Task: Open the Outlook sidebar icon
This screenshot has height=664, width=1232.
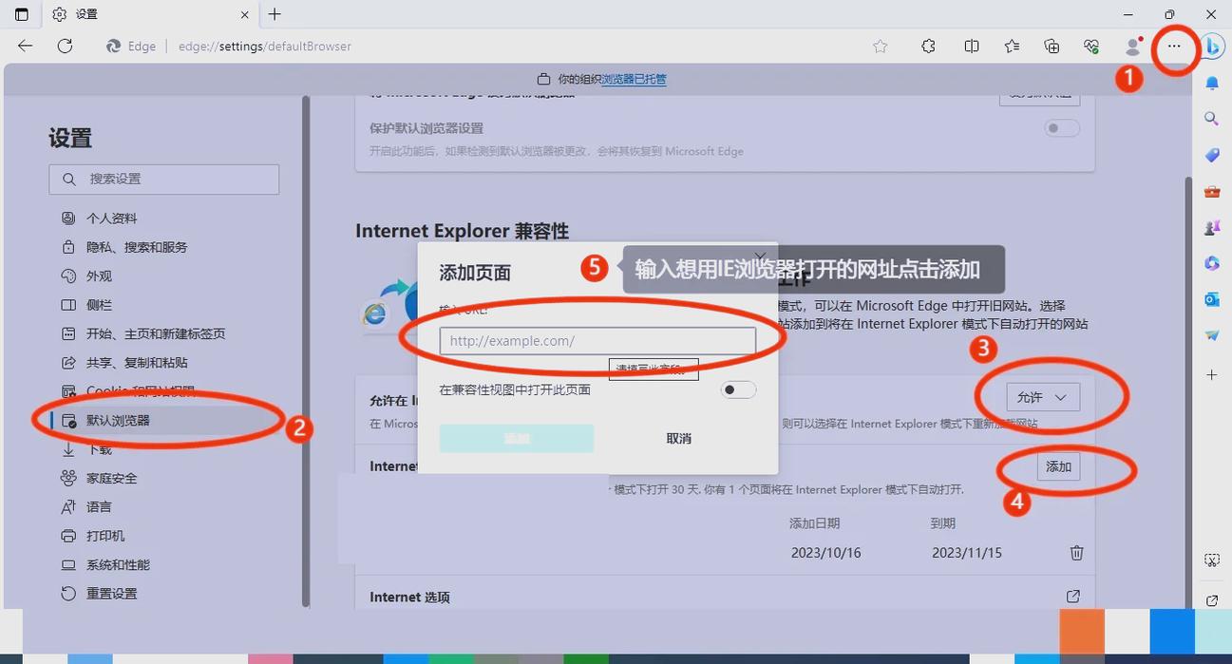Action: pyautogui.click(x=1211, y=299)
